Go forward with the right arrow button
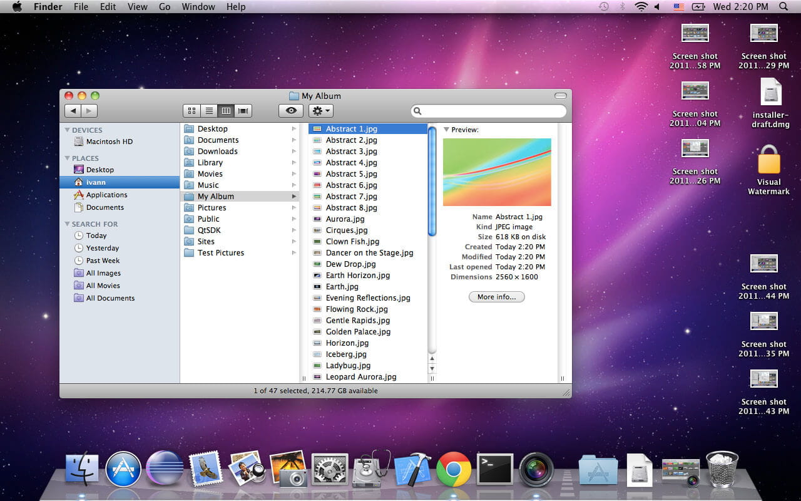The width and height of the screenshot is (801, 501). point(89,111)
